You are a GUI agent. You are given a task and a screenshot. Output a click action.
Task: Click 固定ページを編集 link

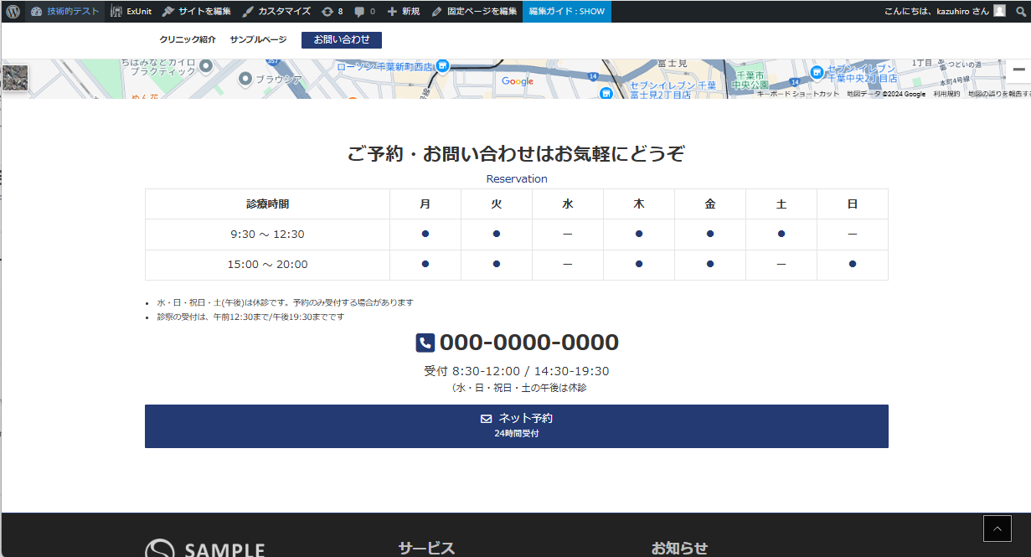474,12
